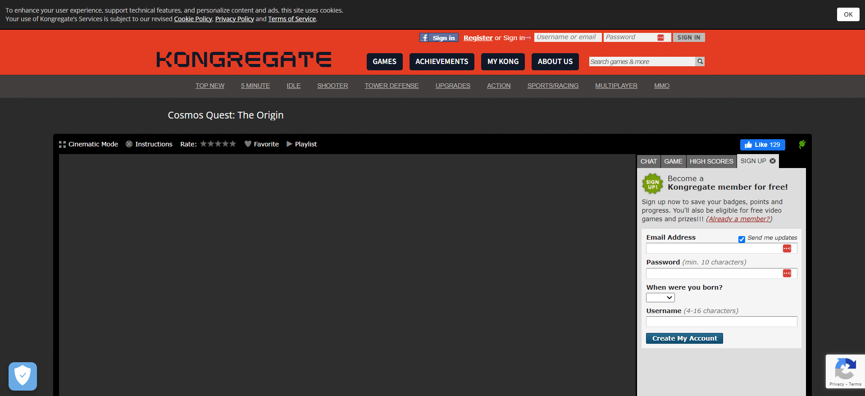Click password manager icon in signup Password field
This screenshot has height=396, width=865.
click(787, 273)
